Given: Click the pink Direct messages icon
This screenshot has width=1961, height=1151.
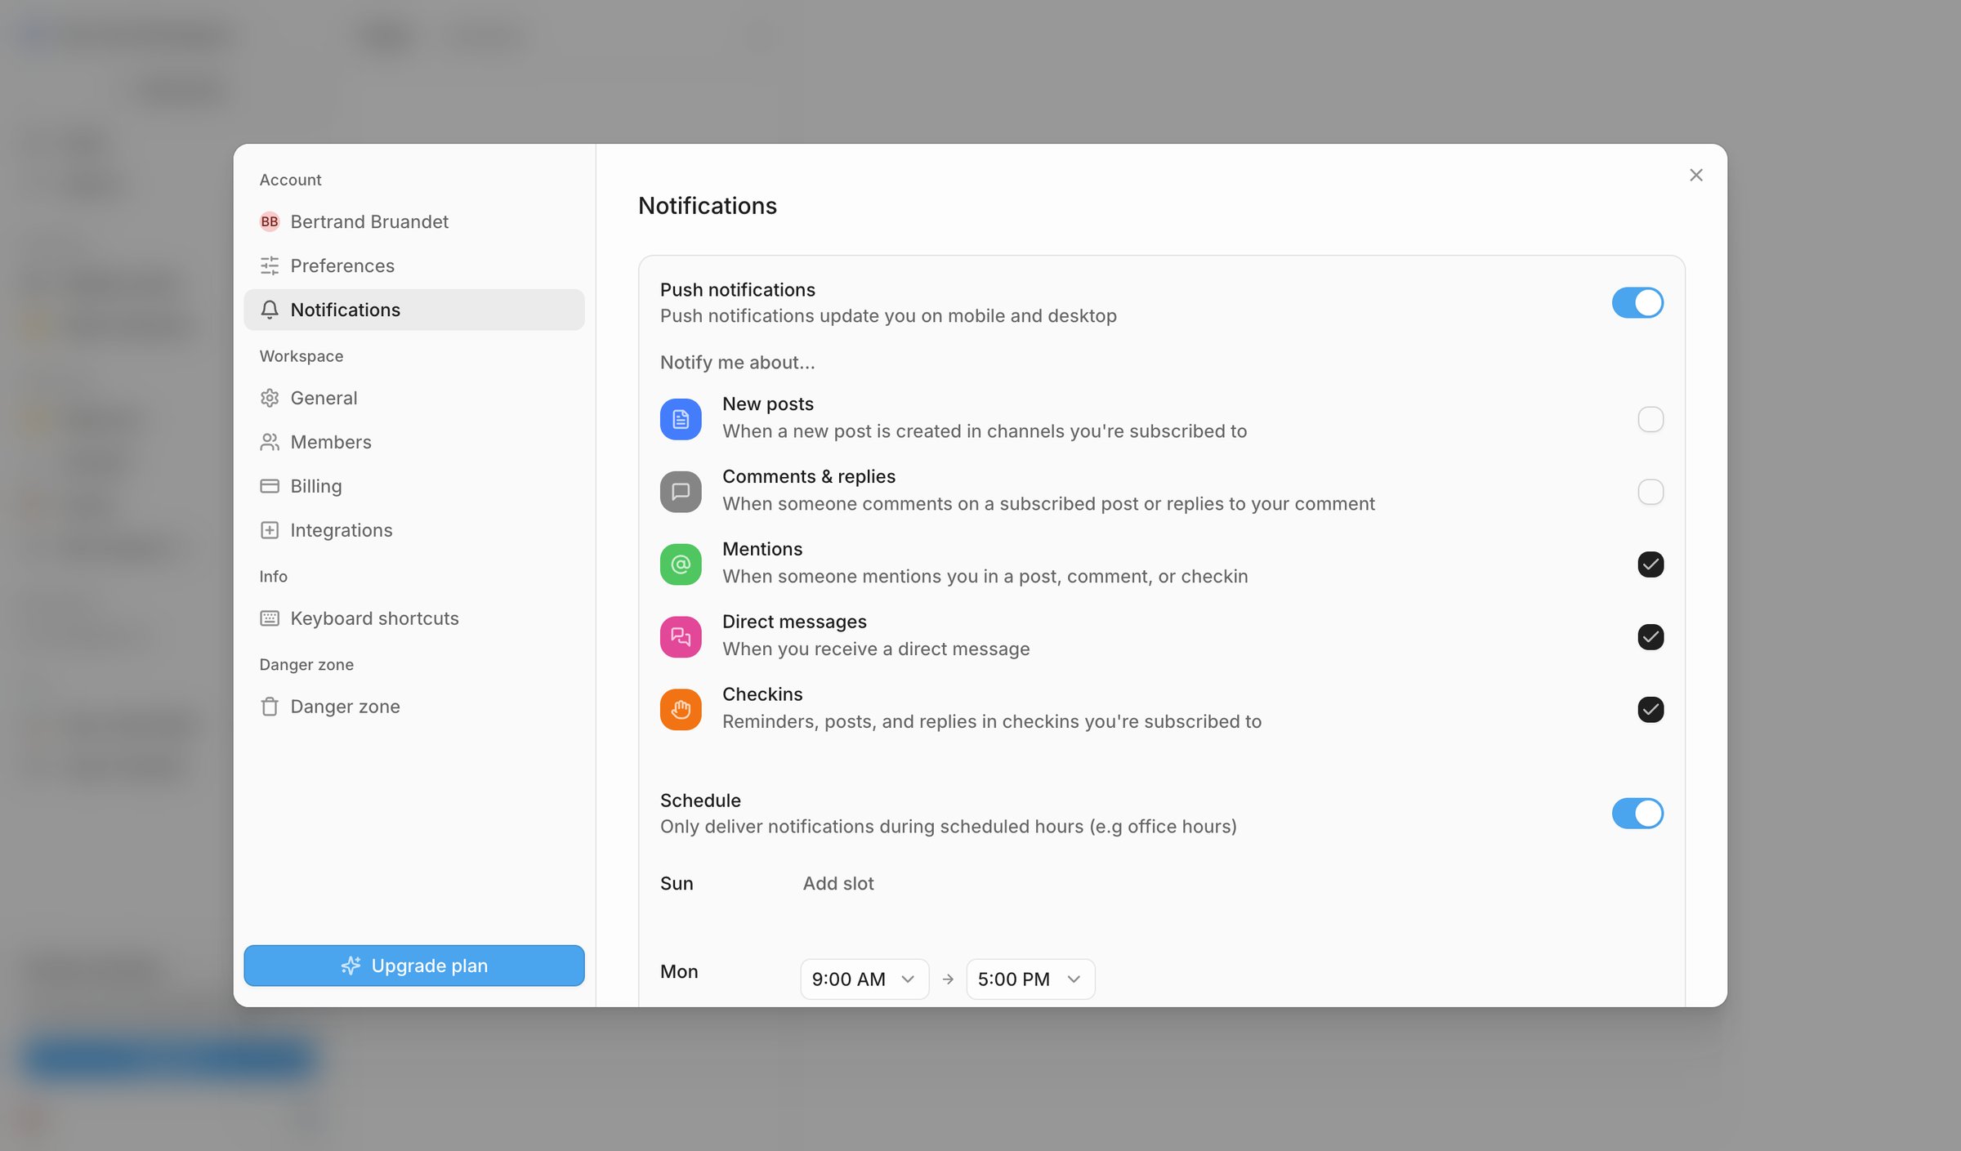Looking at the screenshot, I should pos(681,637).
